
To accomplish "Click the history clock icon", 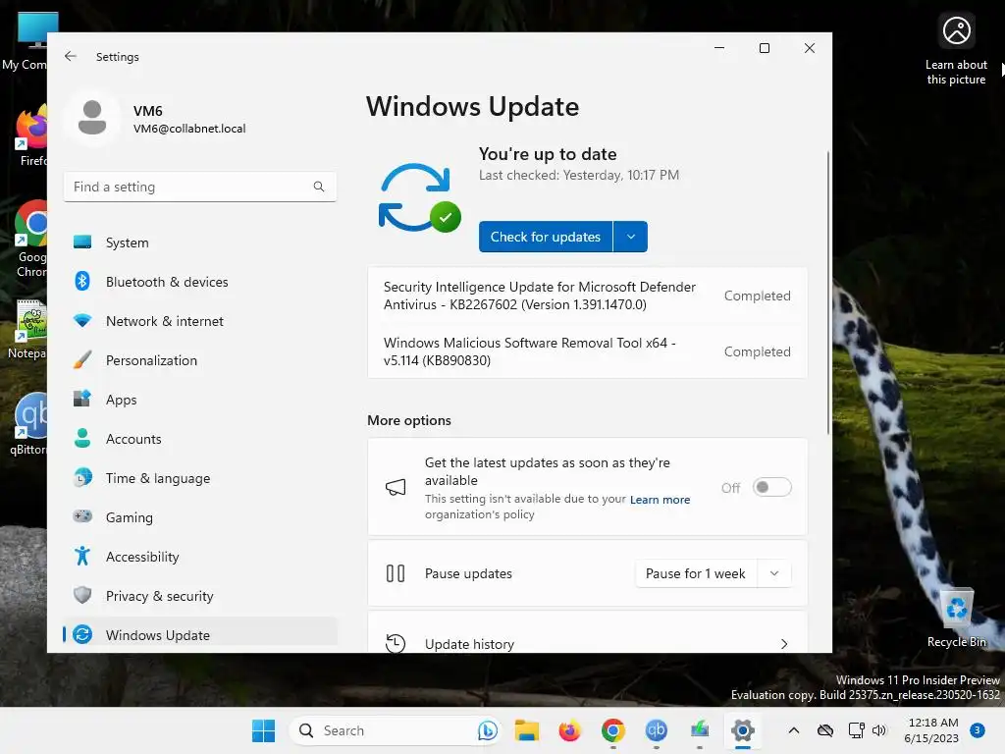I will point(396,643).
